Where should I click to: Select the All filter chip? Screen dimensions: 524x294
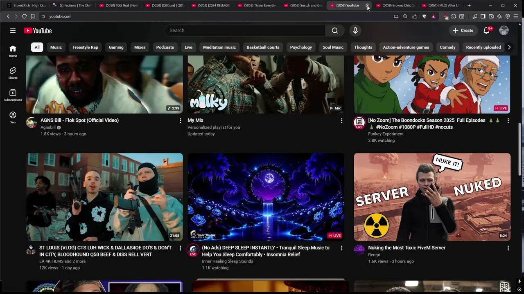37,47
